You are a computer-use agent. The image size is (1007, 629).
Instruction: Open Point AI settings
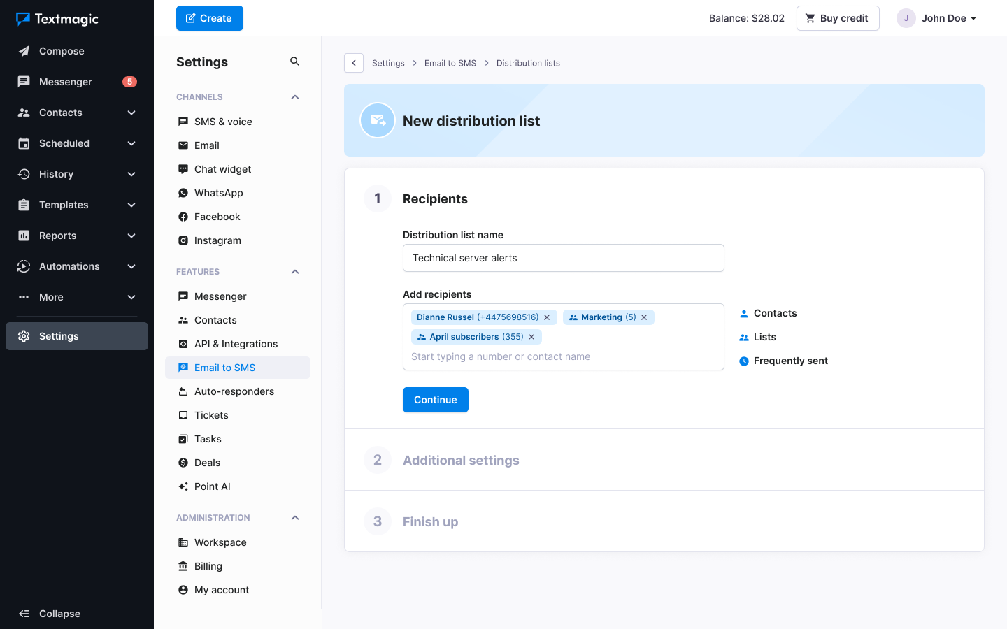click(x=211, y=486)
